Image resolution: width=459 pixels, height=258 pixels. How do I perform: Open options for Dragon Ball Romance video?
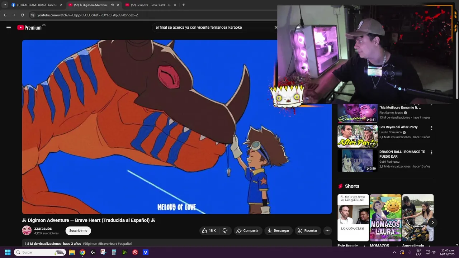click(x=431, y=153)
